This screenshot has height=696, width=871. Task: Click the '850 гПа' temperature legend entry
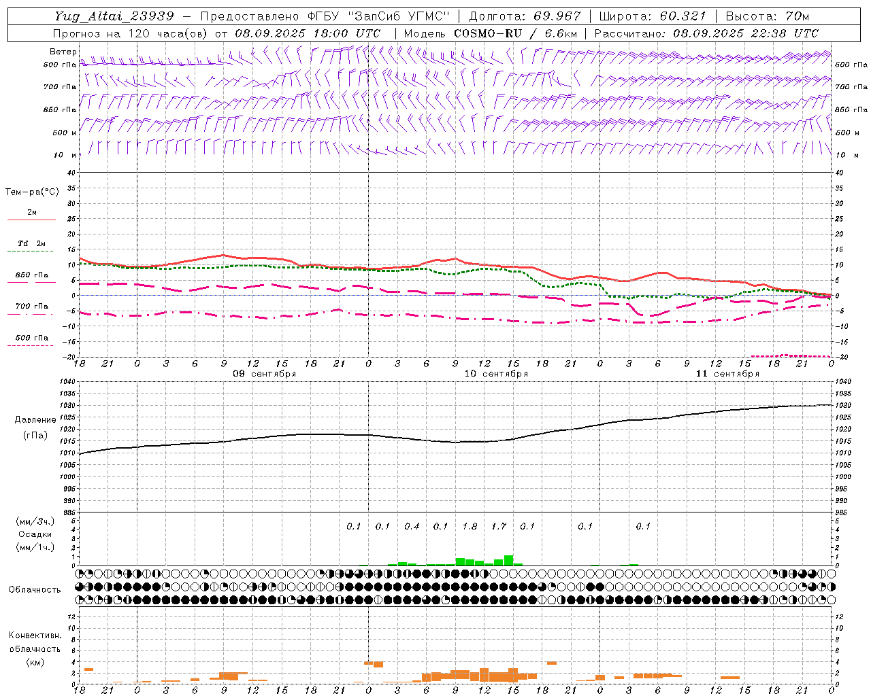(x=31, y=275)
